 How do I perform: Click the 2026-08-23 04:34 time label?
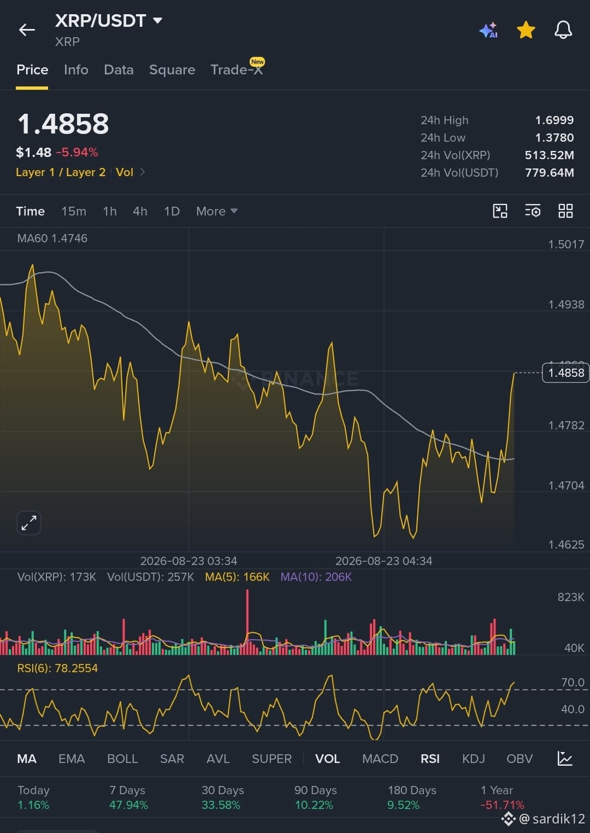point(383,561)
